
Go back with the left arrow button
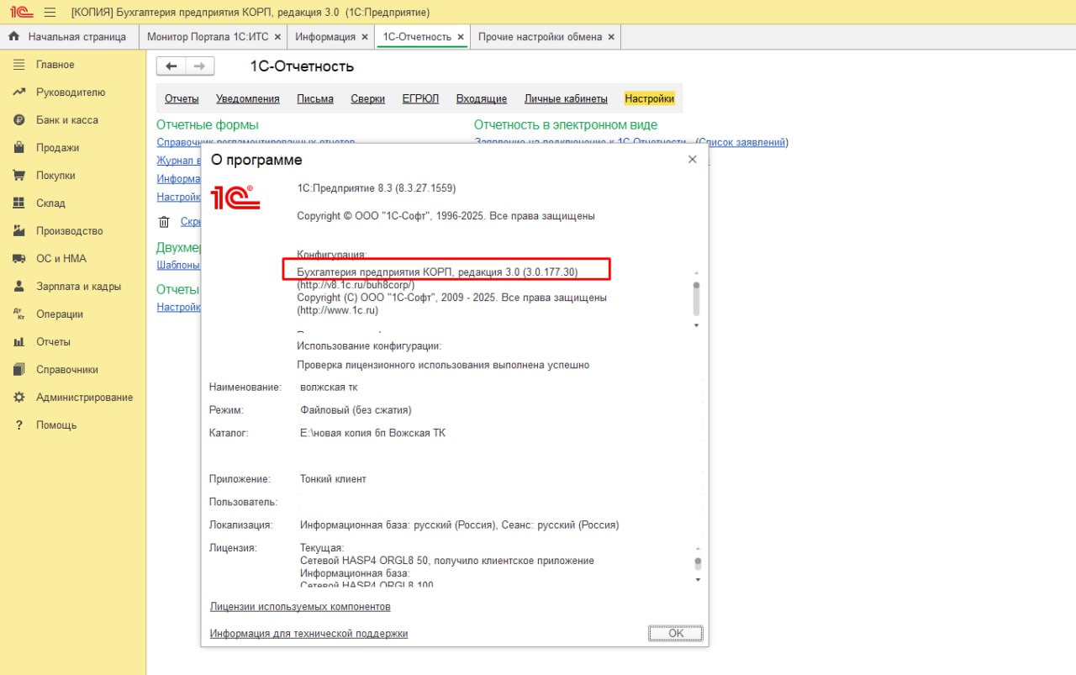(171, 66)
